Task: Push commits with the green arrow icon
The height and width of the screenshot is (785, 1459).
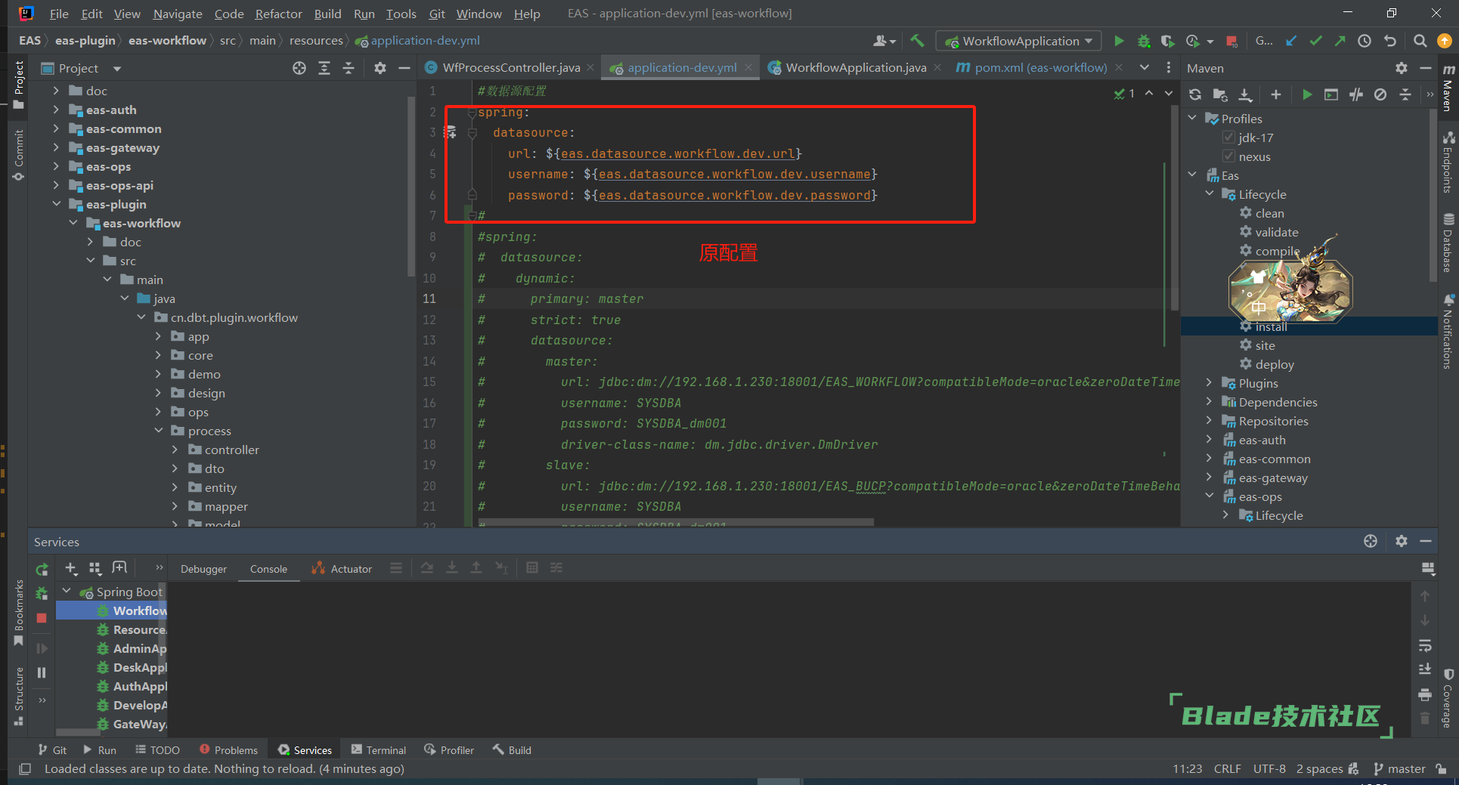Action: (x=1340, y=41)
